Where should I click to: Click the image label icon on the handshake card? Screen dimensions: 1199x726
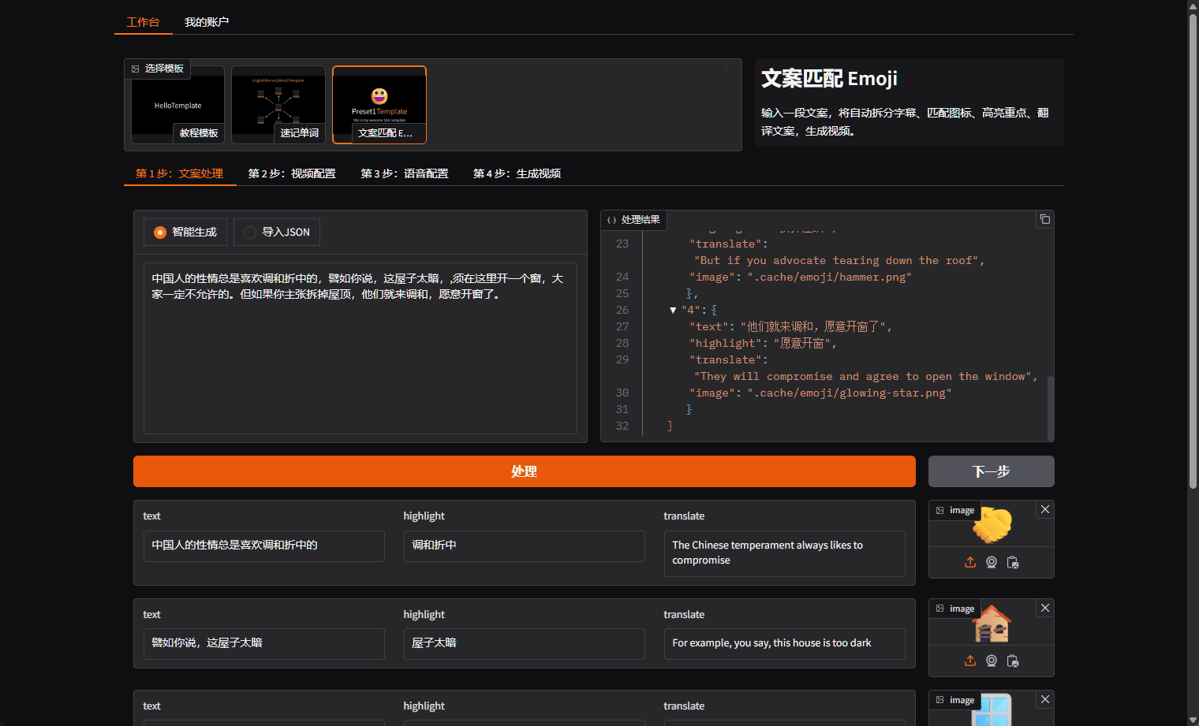pos(940,510)
